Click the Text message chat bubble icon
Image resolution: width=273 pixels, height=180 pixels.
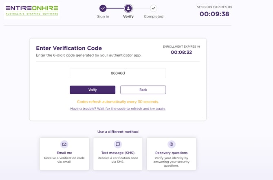(118, 144)
